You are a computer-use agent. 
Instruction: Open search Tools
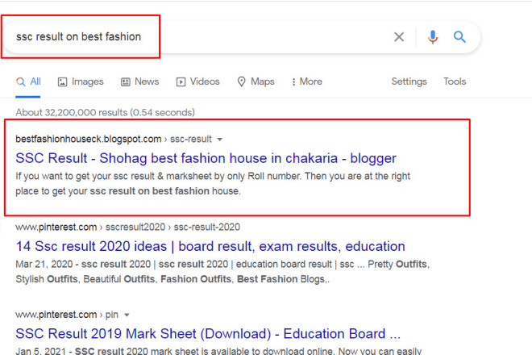pos(455,81)
